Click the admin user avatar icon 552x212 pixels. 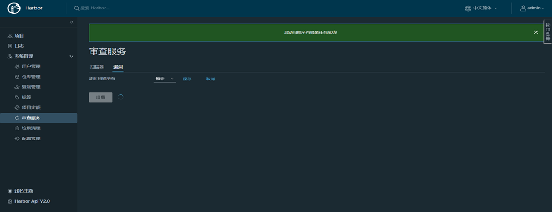coord(524,8)
